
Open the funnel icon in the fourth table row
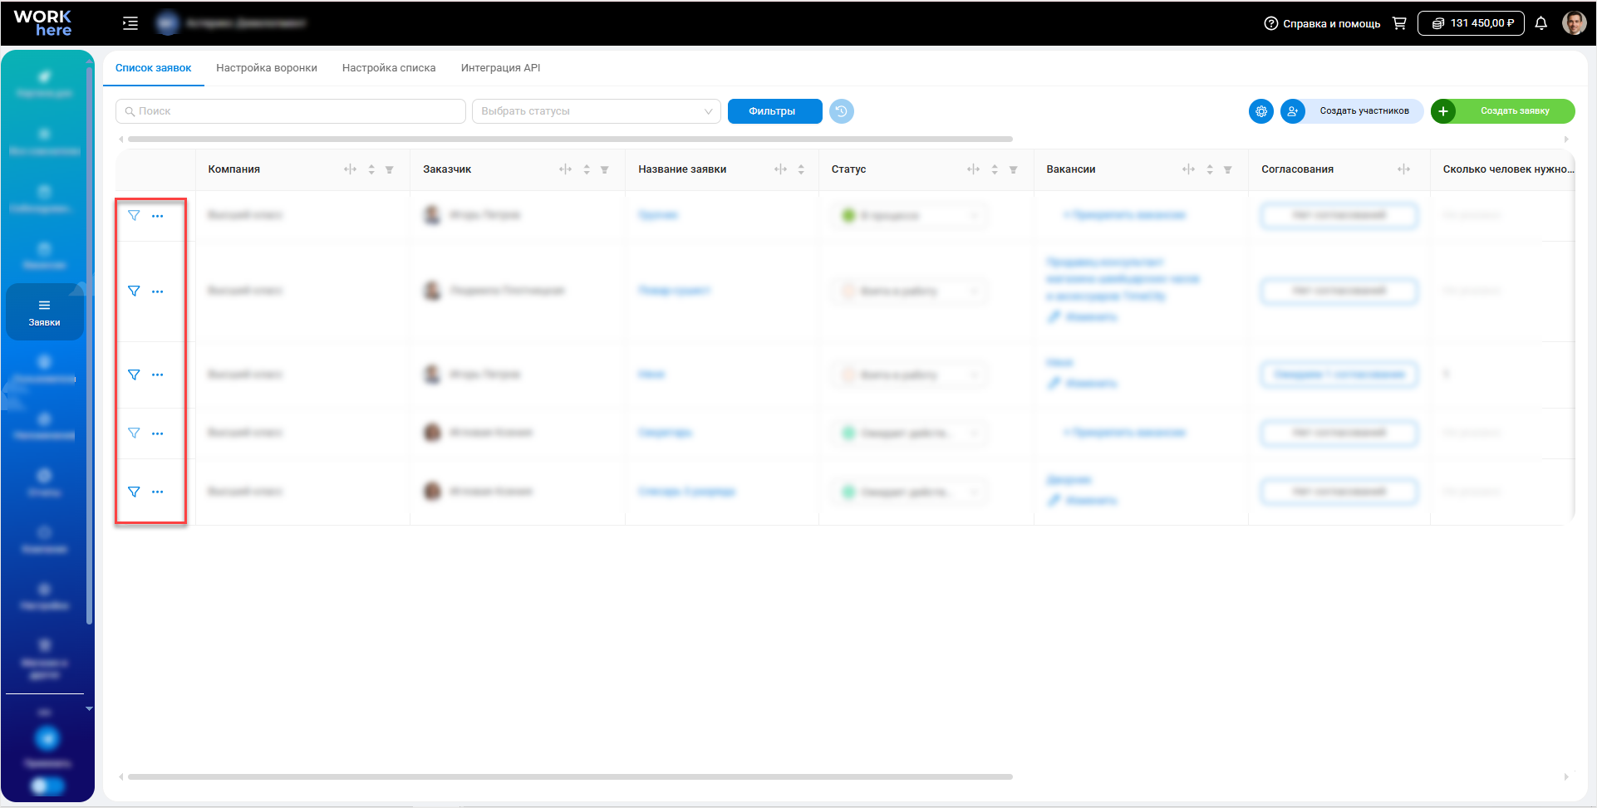tap(134, 433)
